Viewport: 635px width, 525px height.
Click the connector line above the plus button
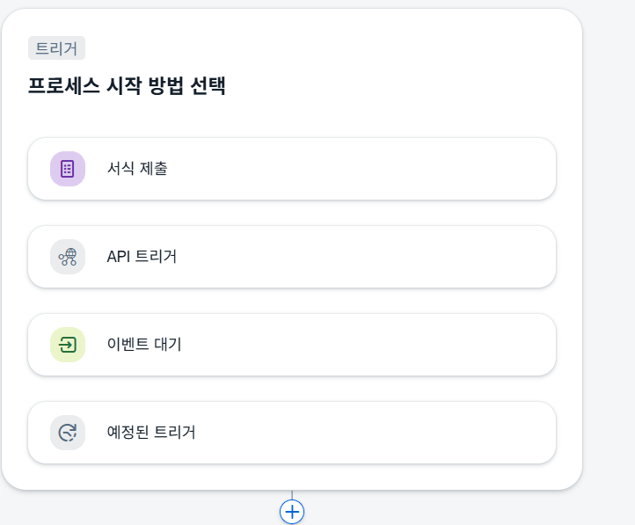click(x=292, y=494)
